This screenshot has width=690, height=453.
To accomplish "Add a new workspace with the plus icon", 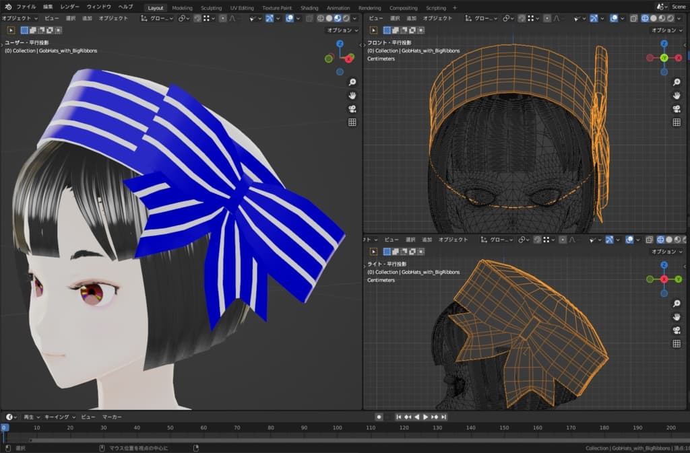I will [x=455, y=7].
